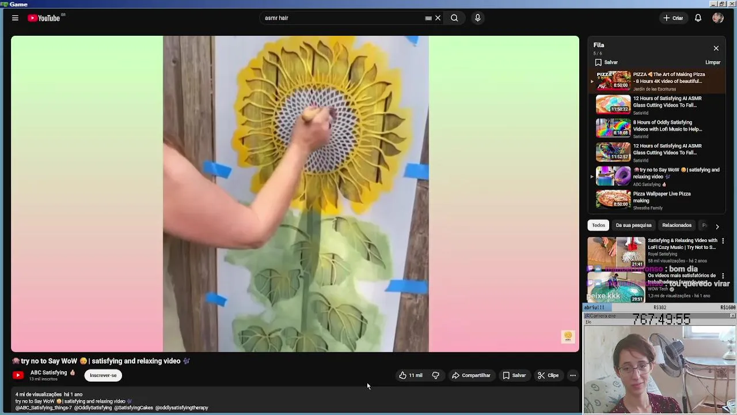Close the Fila queue panel
This screenshot has height=415, width=737.
[716, 48]
